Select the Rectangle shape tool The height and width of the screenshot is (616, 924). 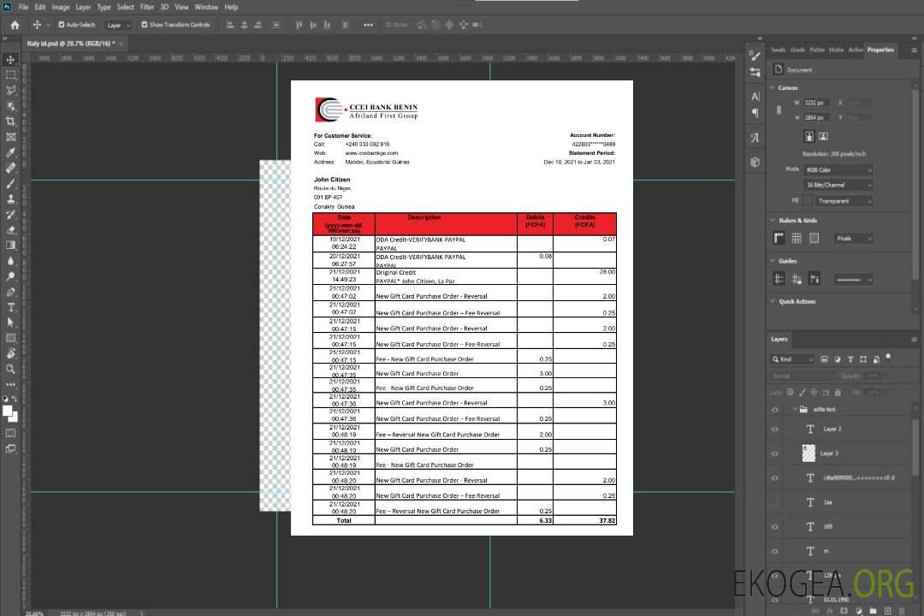pos(10,338)
